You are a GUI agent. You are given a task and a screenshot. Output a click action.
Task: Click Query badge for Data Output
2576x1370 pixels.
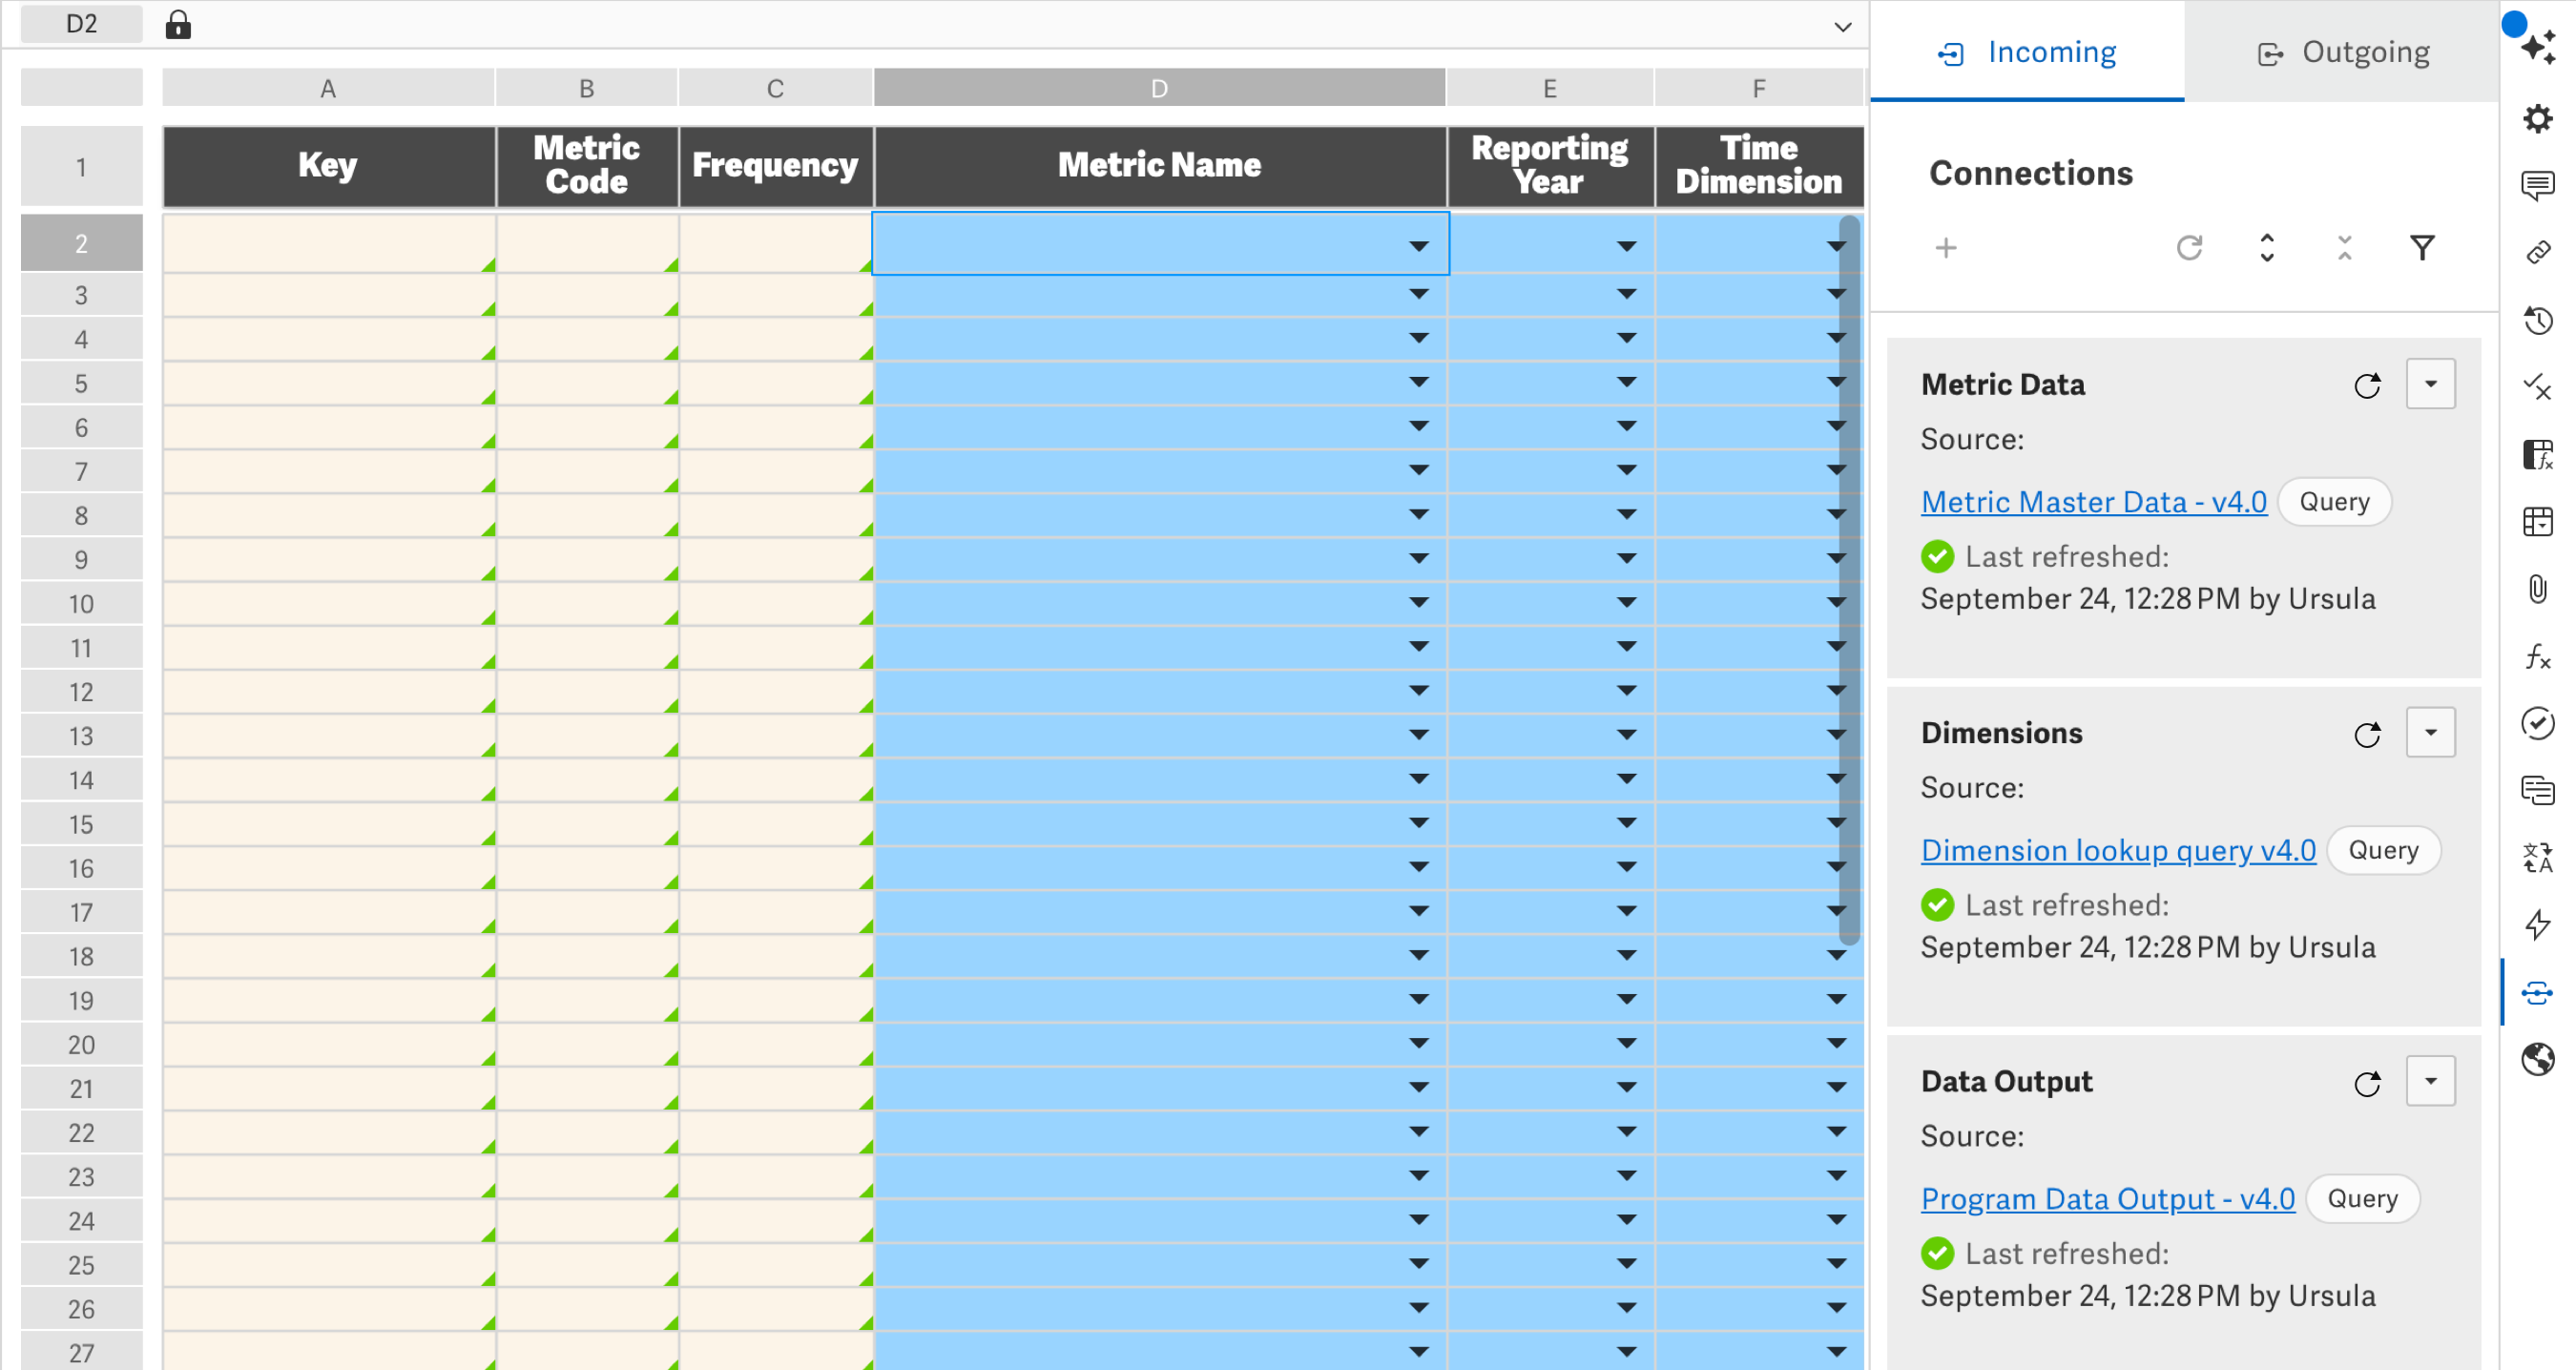2362,1199
